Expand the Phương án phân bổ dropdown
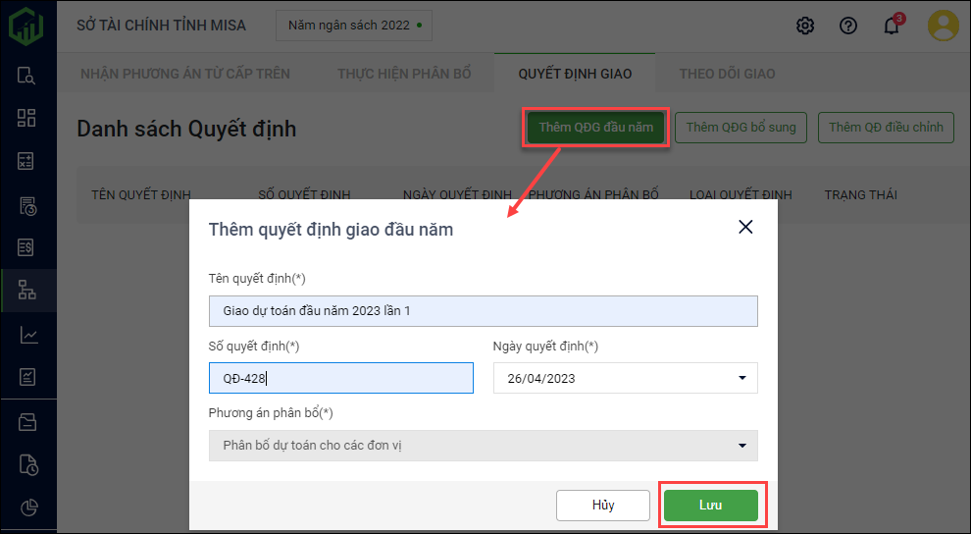 [x=741, y=446]
